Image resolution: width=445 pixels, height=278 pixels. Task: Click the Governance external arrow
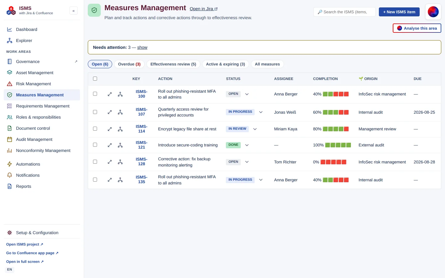[x=76, y=61]
